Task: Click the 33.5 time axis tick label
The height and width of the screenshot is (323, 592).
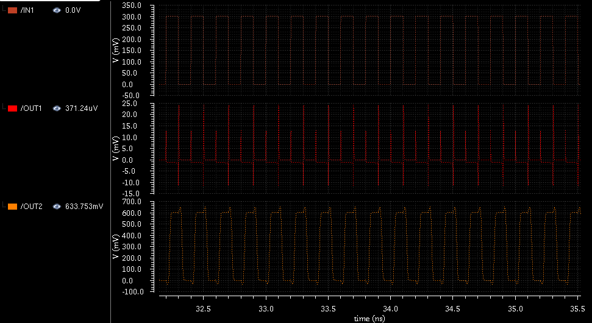Action: 328,309
